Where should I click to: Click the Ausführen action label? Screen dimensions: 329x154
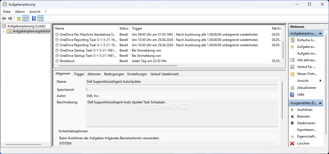coord(305,110)
